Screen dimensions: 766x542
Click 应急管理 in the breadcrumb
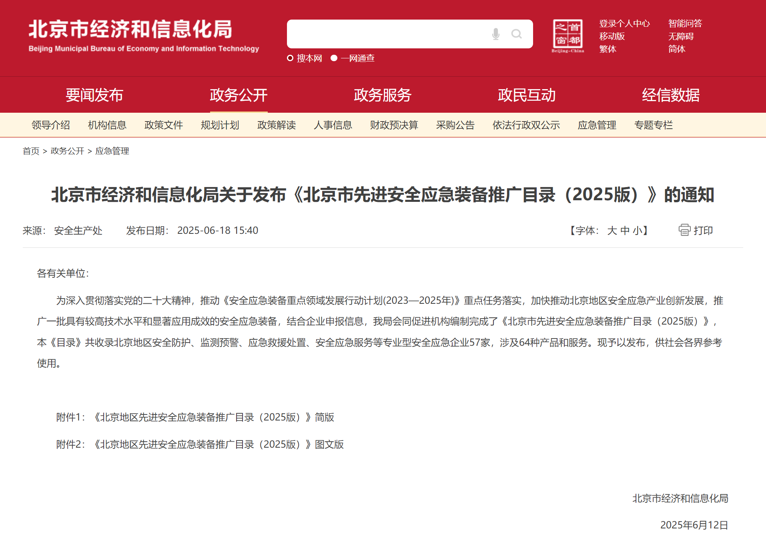(x=112, y=151)
